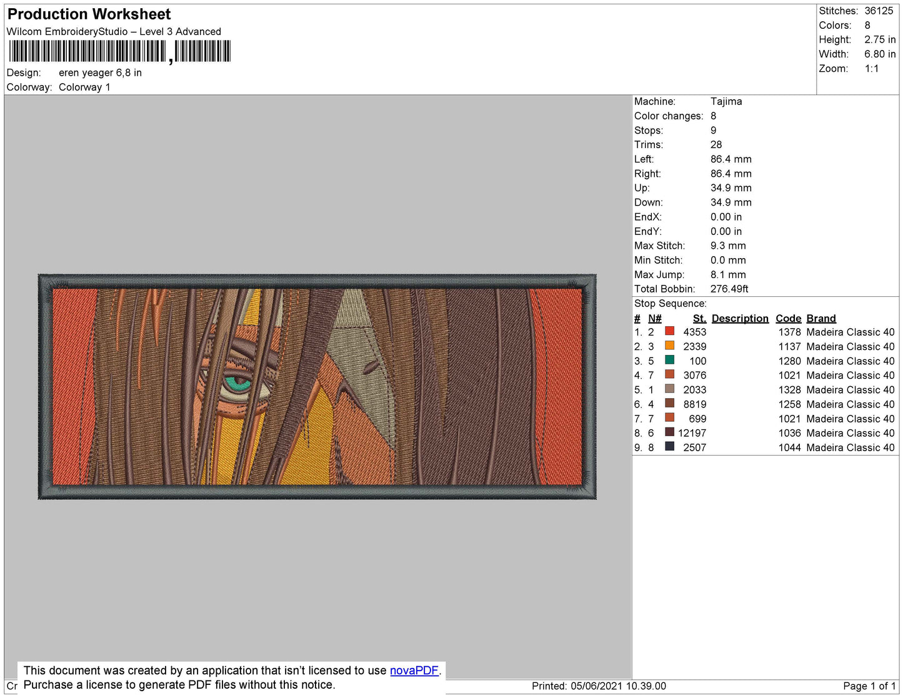This screenshot has height=698, width=903.
Task: Click the Stops value 9
Action: (x=714, y=130)
